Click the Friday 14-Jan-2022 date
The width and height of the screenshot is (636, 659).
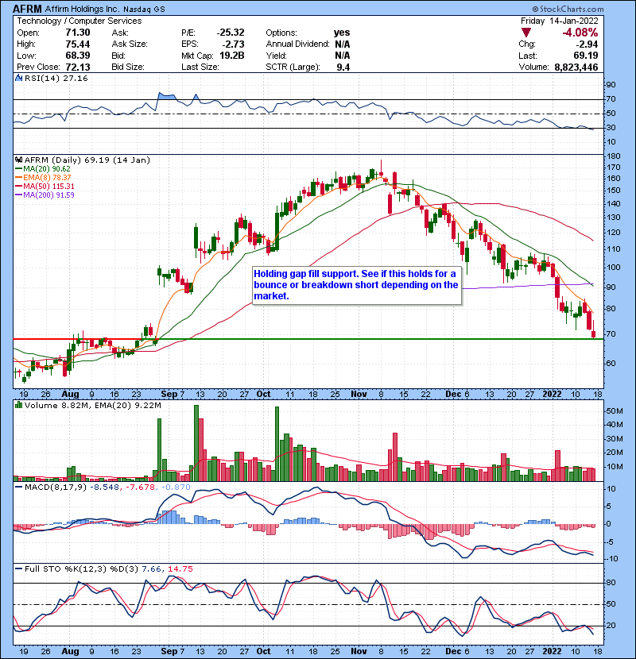559,21
